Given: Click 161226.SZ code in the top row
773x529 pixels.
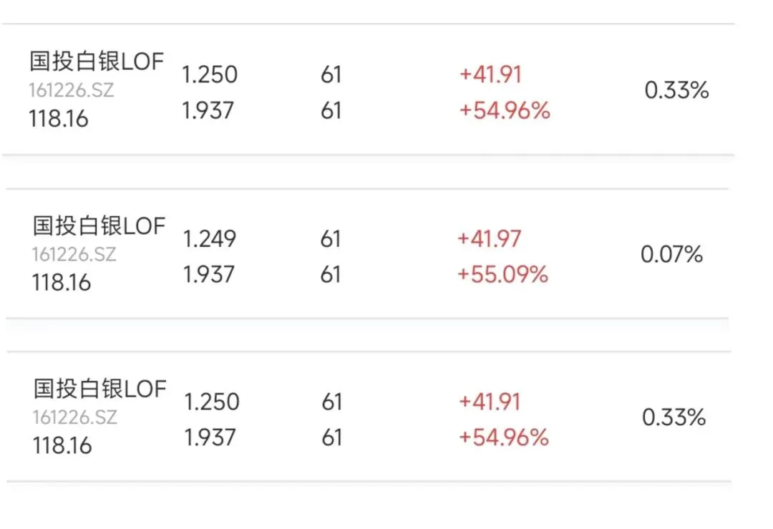Looking at the screenshot, I should tap(72, 90).
